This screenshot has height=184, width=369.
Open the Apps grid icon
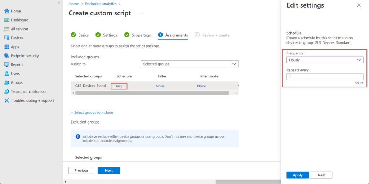coord(6,47)
